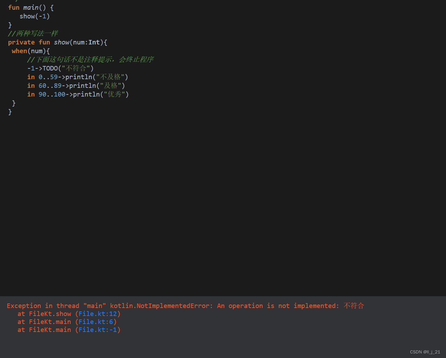Click the 'private fun show(num:Int){' line
Viewport: 446px width, 358px height.
(x=58, y=42)
